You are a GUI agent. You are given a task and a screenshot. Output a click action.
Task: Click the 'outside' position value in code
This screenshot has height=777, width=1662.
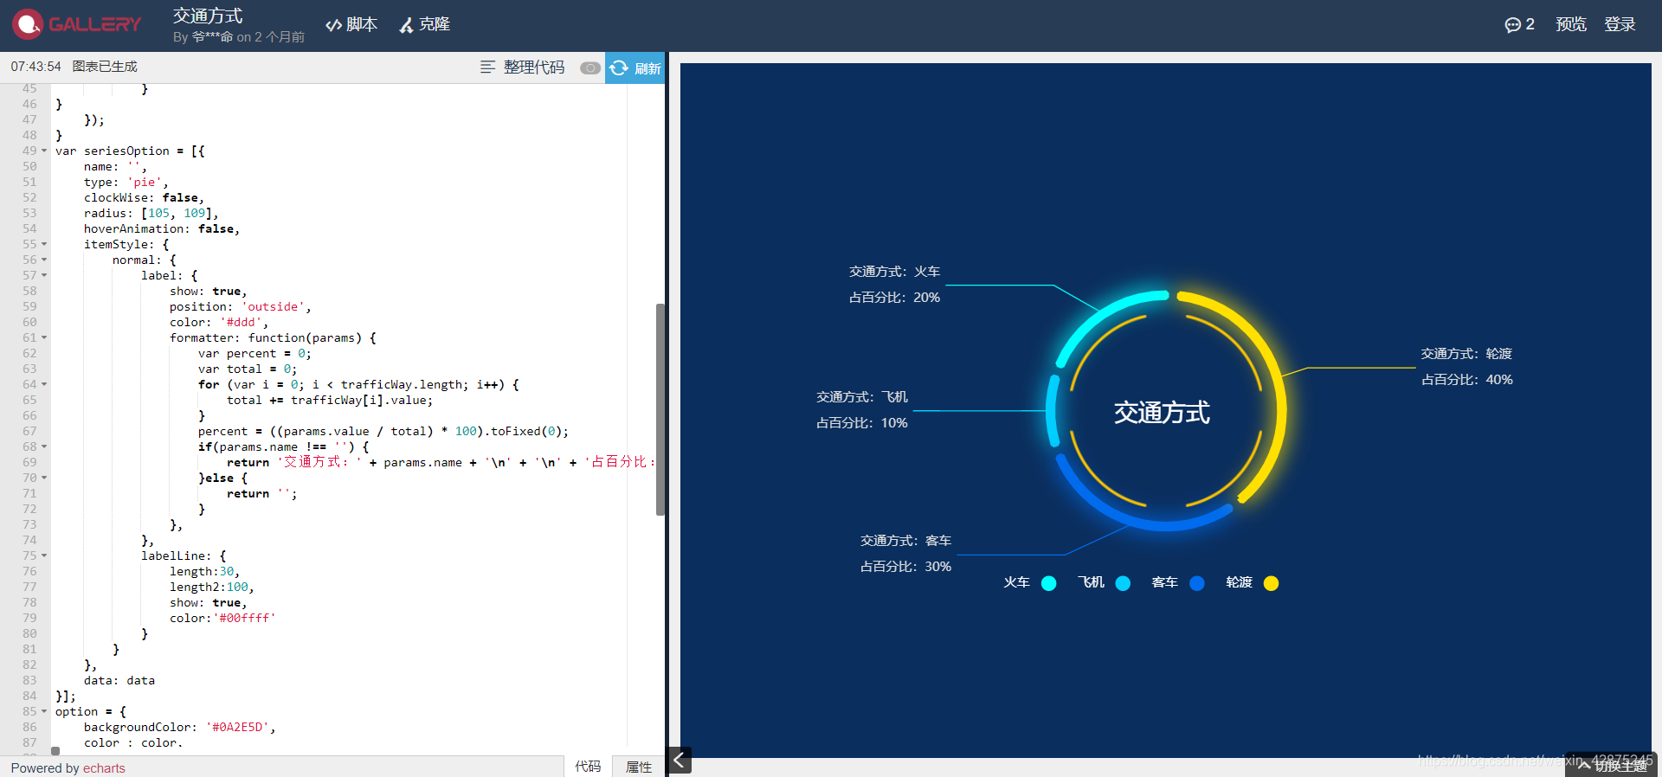(273, 306)
